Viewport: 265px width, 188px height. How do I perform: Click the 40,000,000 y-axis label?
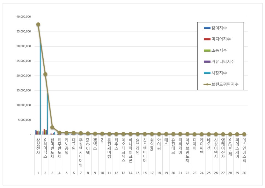[24, 17]
